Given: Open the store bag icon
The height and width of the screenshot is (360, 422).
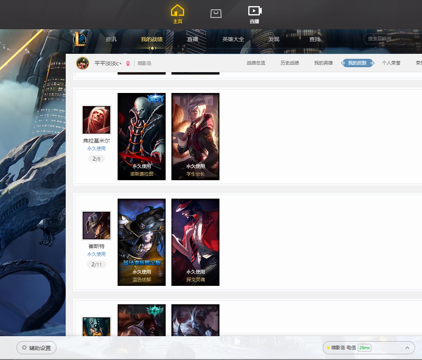Looking at the screenshot, I should coord(216,13).
